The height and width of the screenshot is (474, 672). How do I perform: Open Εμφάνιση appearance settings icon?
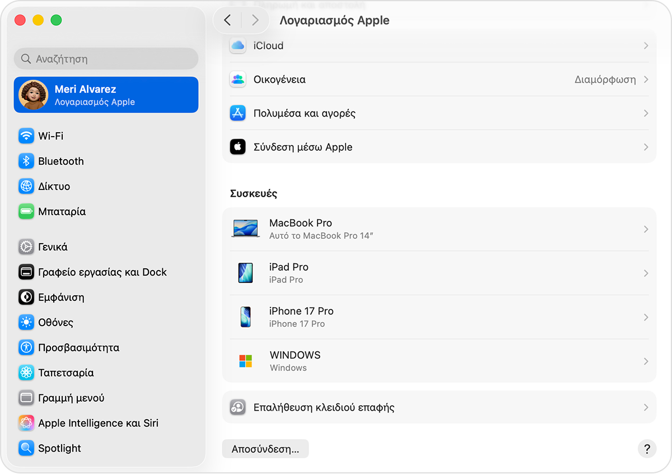[26, 297]
